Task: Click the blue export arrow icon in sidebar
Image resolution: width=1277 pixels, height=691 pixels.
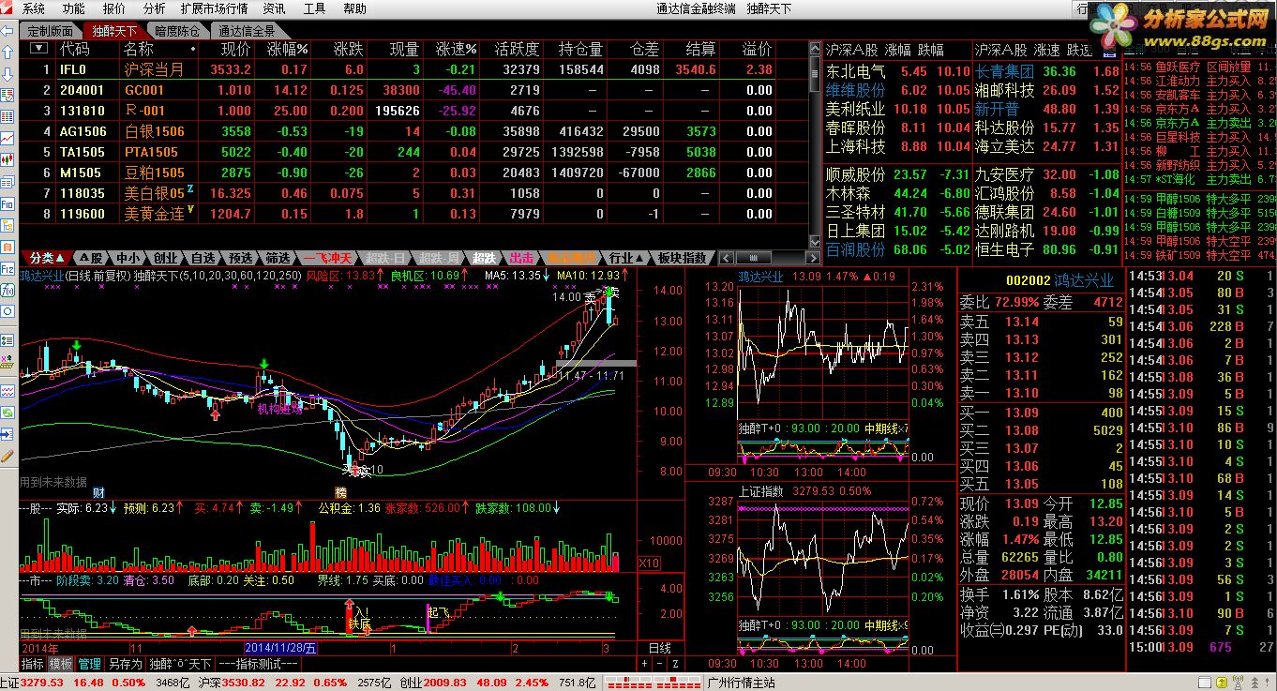Action: (x=8, y=434)
